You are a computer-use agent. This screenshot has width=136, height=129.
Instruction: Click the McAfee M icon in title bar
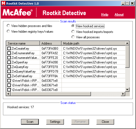4,3
